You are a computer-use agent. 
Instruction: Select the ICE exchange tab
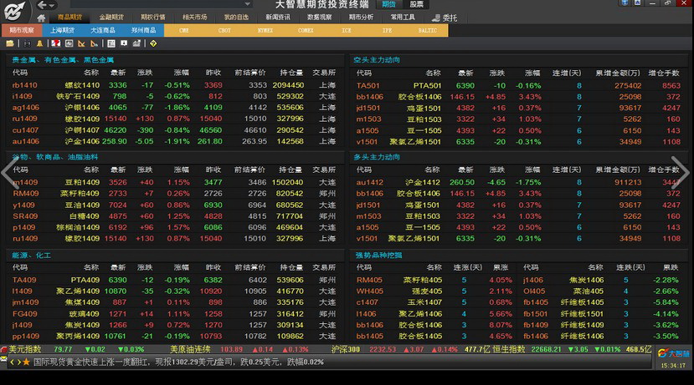346,30
